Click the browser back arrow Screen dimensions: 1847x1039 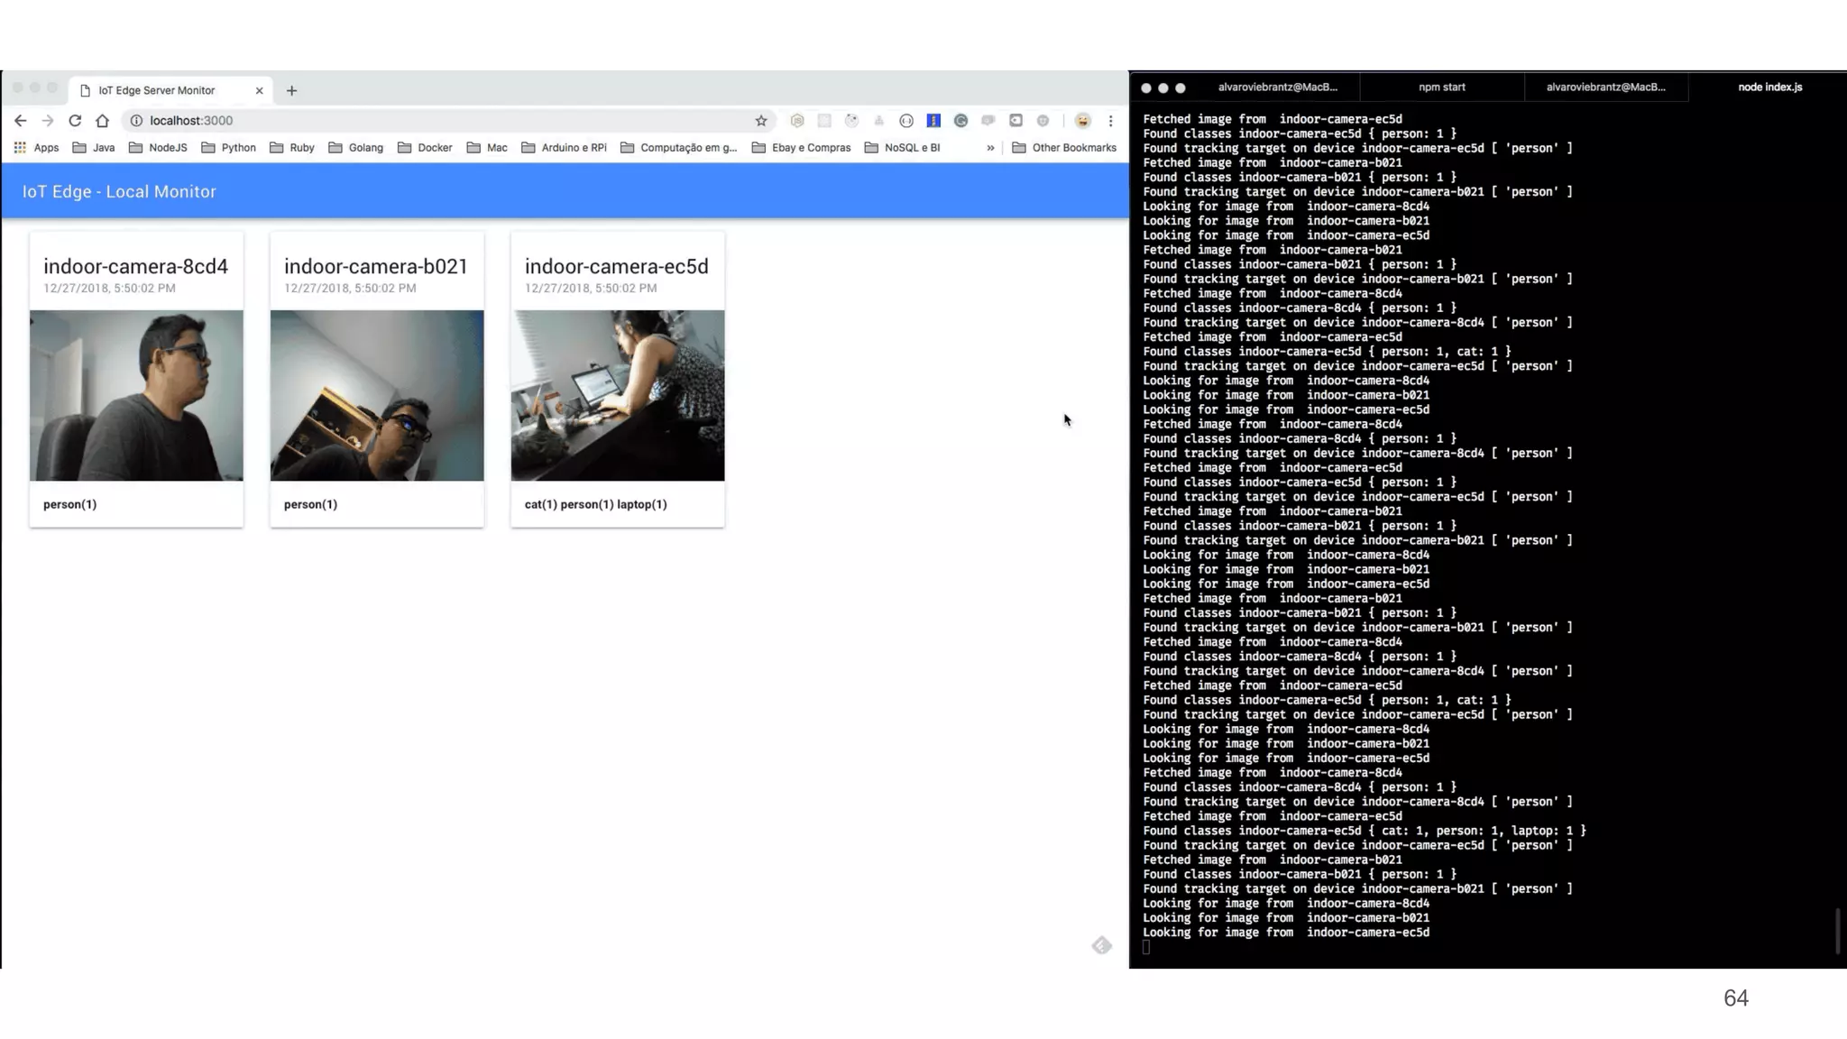pyautogui.click(x=21, y=120)
